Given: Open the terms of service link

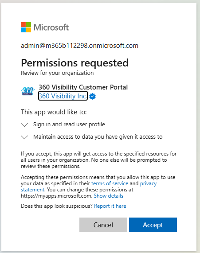Looking at the screenshot, I should coord(110,183).
